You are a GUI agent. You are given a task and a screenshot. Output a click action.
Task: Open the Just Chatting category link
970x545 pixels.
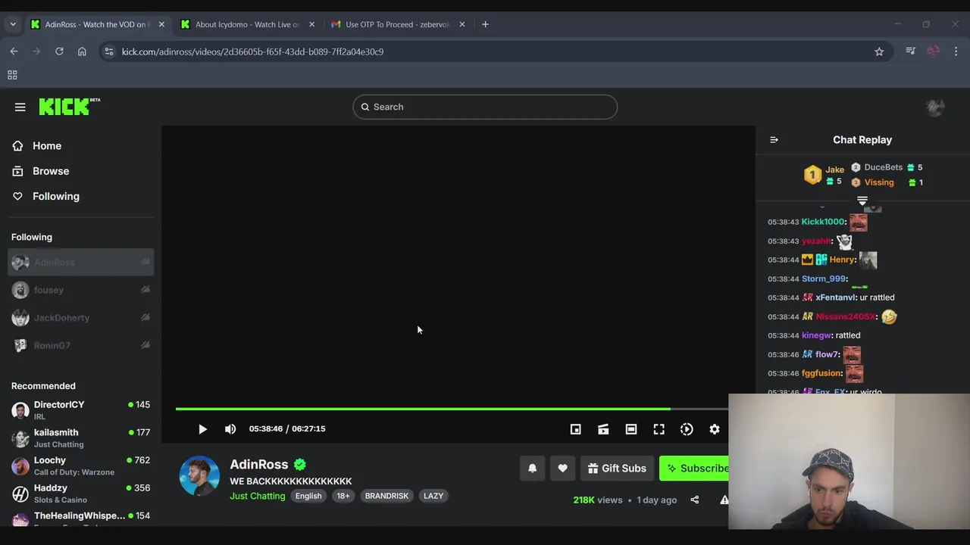pyautogui.click(x=258, y=496)
